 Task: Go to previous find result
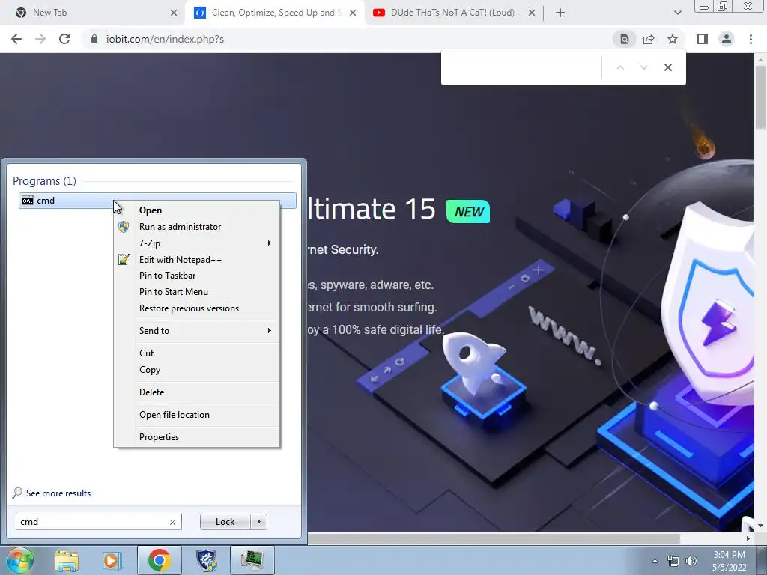(x=620, y=67)
